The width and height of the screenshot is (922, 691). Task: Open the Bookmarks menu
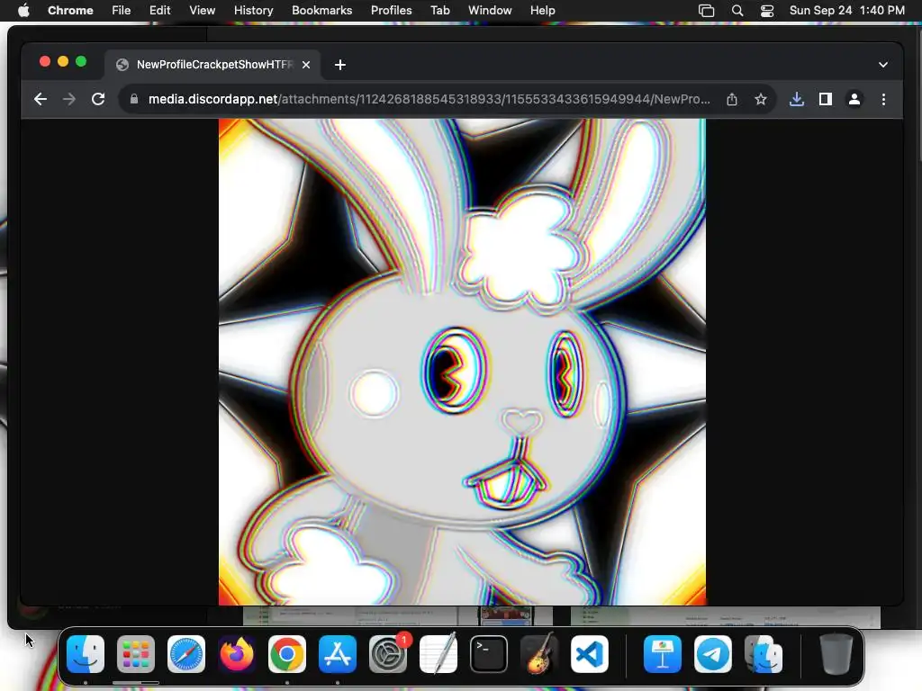tap(321, 11)
